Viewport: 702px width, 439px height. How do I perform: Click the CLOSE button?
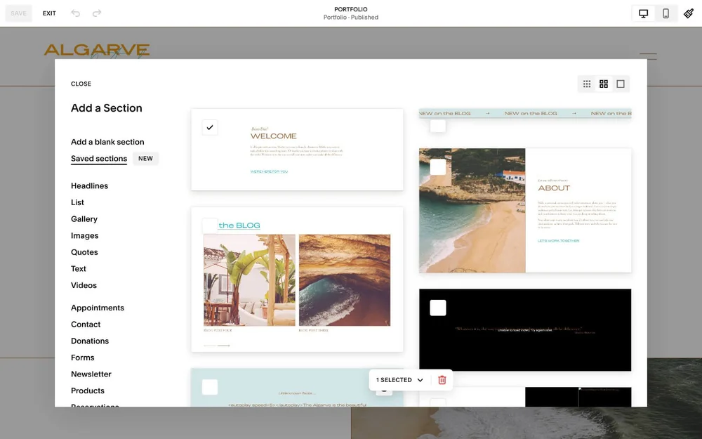[81, 84]
